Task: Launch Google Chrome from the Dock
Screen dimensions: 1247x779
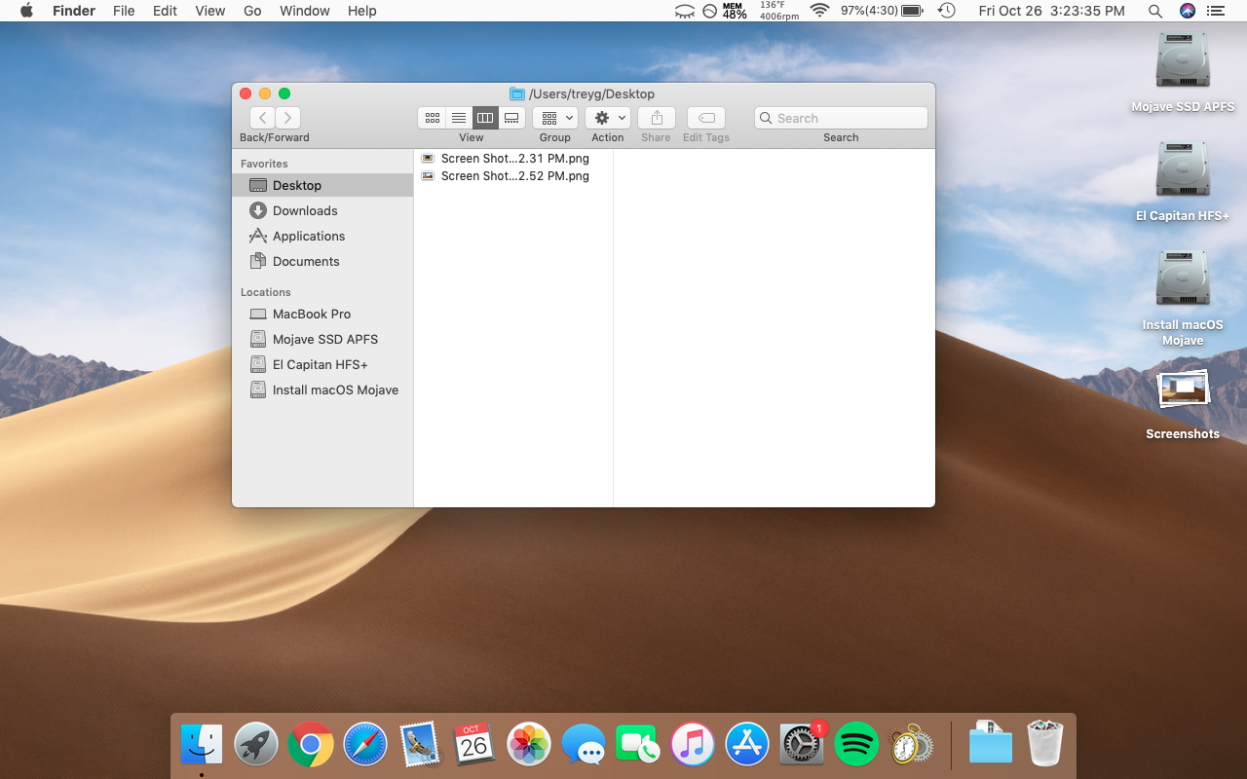Action: (x=311, y=746)
